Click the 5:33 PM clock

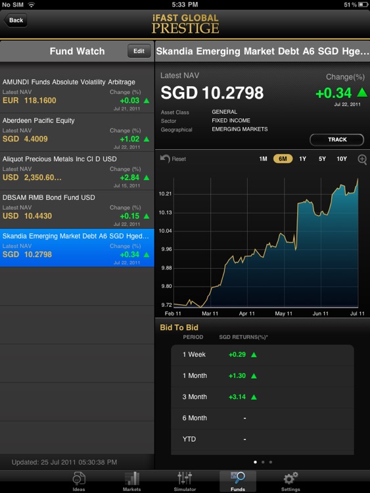point(185,5)
